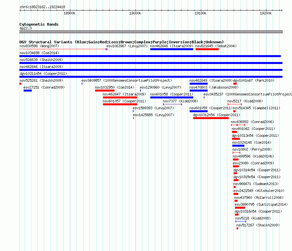Click the nsv517267 (Shaikh2009) label
This screenshot has width=292, height=251.
(x=258, y=225)
